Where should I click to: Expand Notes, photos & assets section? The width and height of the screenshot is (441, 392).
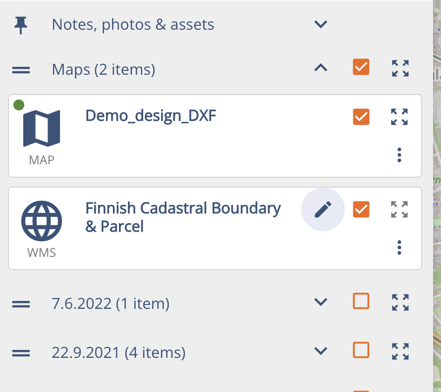coord(321,24)
